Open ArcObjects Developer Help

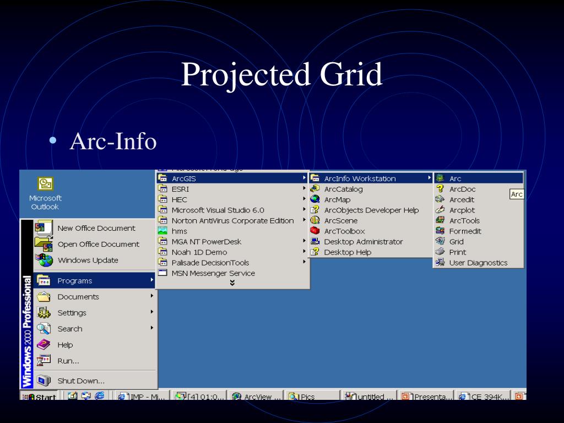pyautogui.click(x=371, y=210)
